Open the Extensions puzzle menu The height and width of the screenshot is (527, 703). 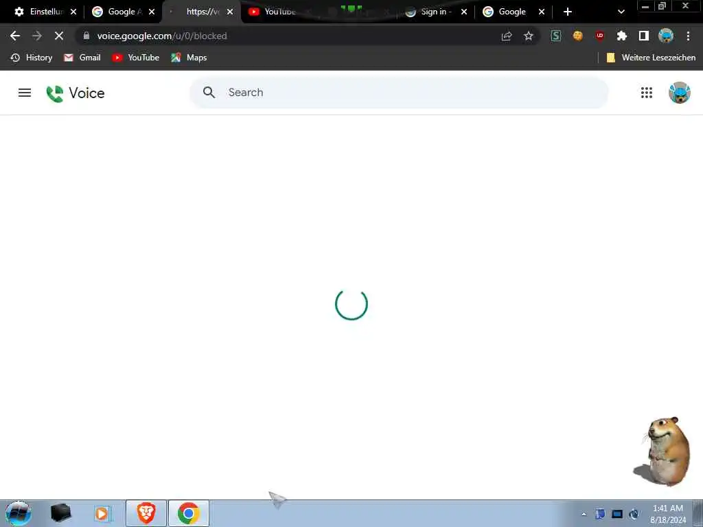[x=622, y=36]
